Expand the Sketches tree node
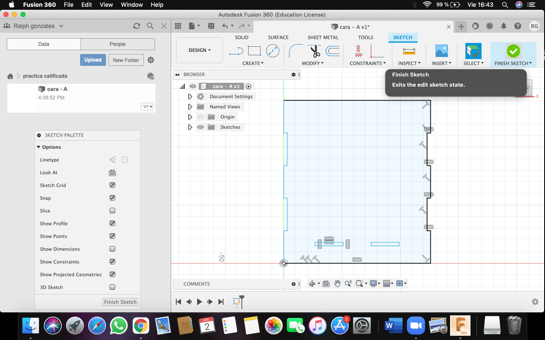 (190, 127)
